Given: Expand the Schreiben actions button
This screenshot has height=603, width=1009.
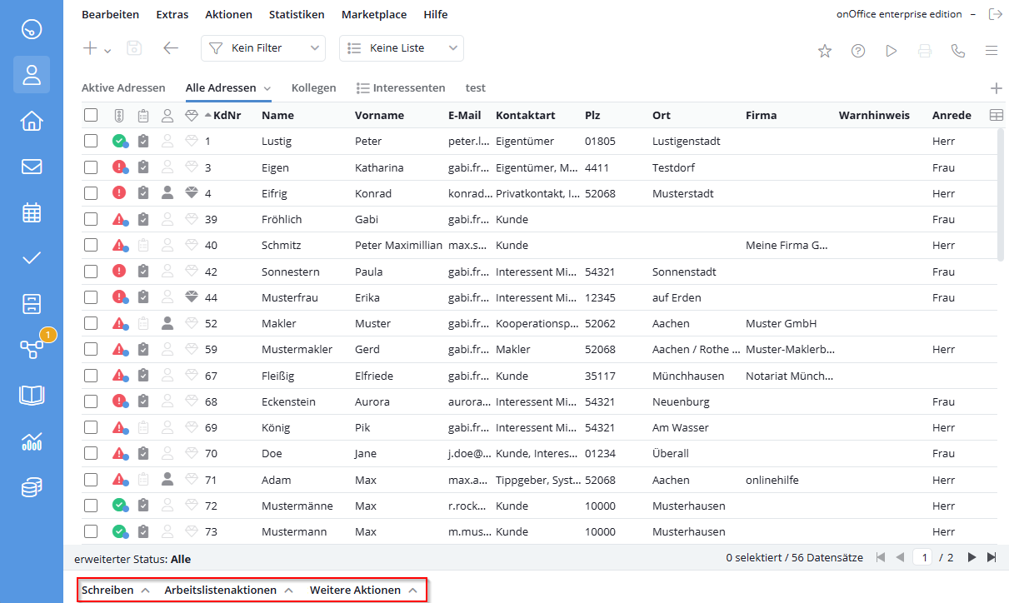Looking at the screenshot, I should point(116,591).
